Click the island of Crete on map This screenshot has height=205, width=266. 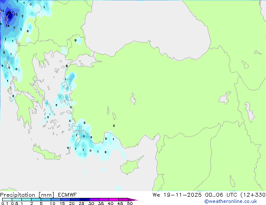[x=46, y=153]
